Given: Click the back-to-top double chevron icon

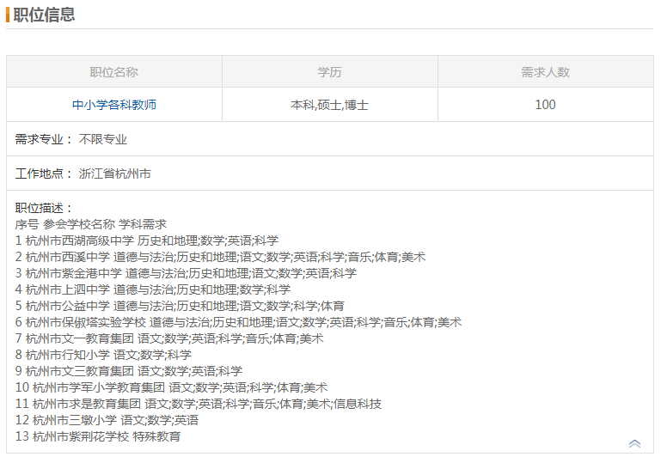Looking at the screenshot, I should click(x=634, y=443).
